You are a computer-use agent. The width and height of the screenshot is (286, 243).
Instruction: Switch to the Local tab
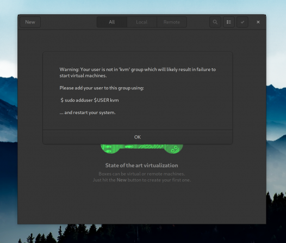[x=142, y=22]
